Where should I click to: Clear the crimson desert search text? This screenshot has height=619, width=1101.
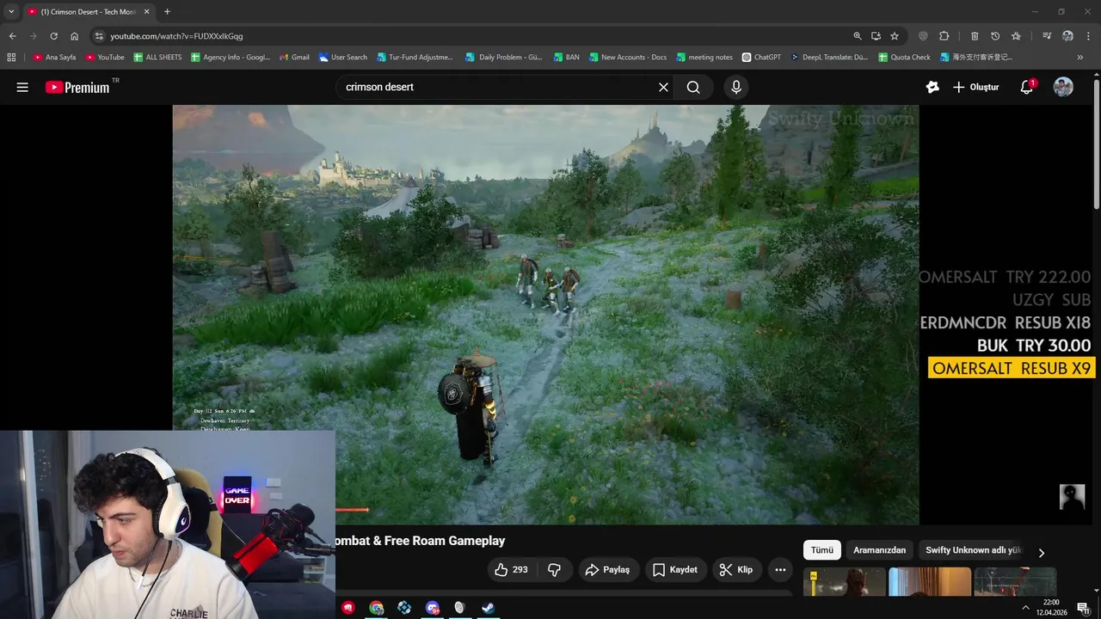pyautogui.click(x=663, y=87)
